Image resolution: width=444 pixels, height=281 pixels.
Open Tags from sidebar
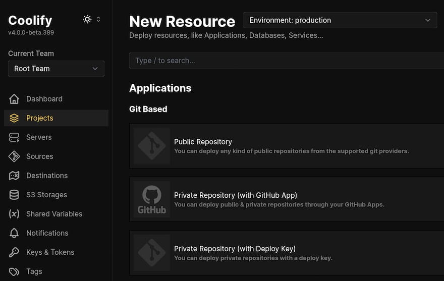[x=34, y=271]
